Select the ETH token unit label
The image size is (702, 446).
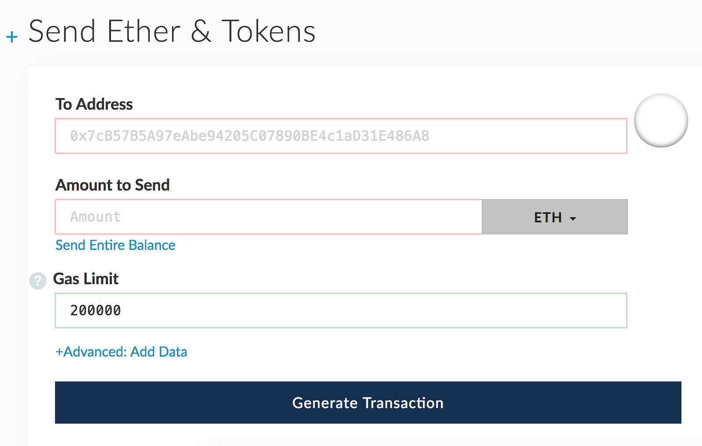[x=548, y=218]
